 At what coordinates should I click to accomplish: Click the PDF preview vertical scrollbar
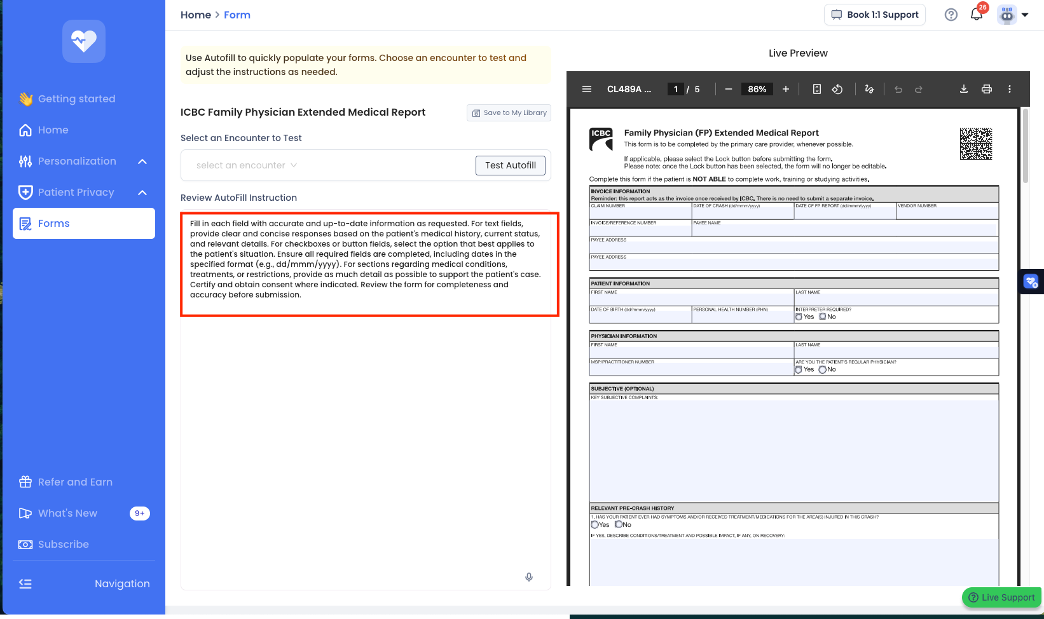pyautogui.click(x=1025, y=146)
